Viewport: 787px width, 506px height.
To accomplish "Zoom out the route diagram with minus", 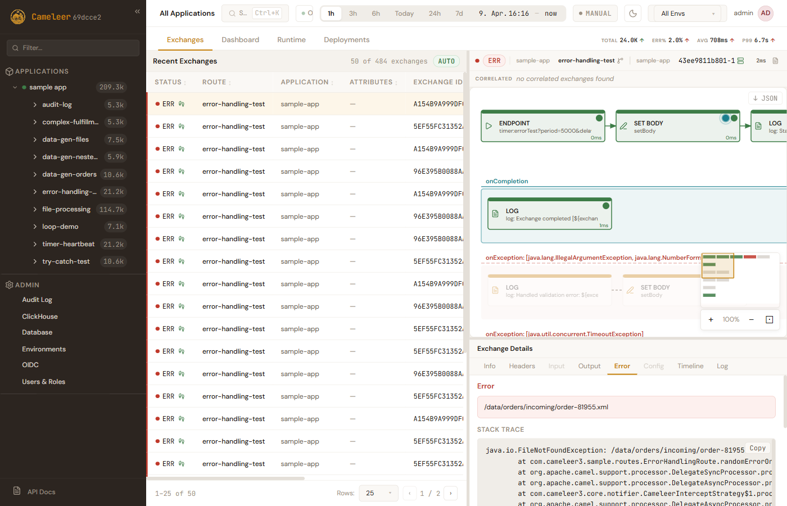I will point(751,319).
